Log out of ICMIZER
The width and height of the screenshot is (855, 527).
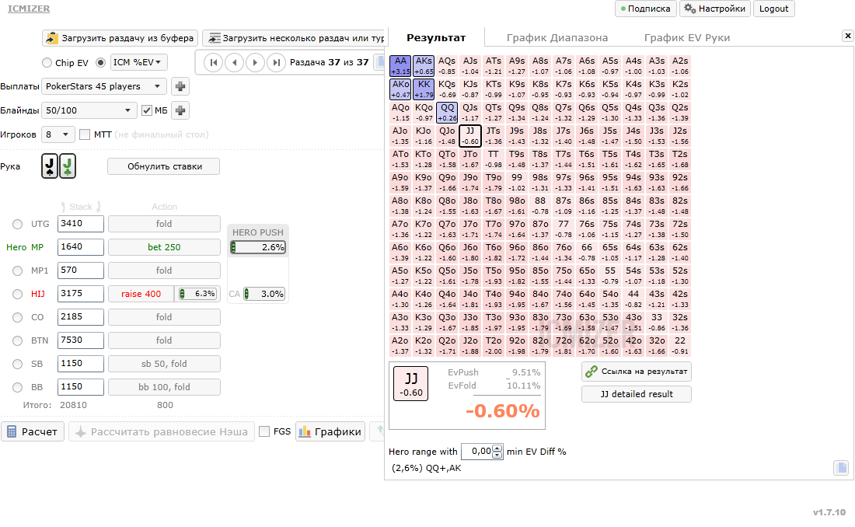click(773, 9)
